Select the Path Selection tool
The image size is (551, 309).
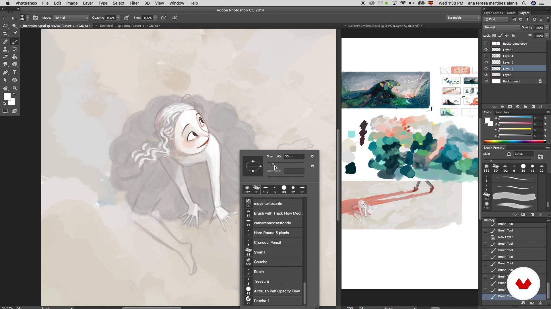(x=5, y=80)
